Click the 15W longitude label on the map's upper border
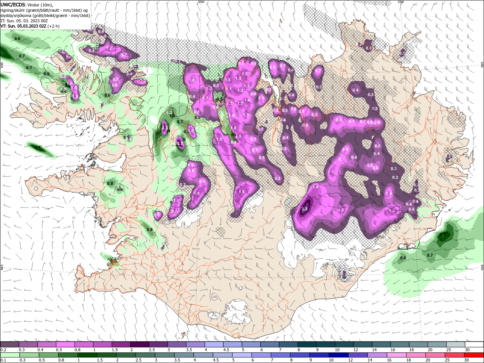Screen dimensions: 484x363 coord(400,2)
